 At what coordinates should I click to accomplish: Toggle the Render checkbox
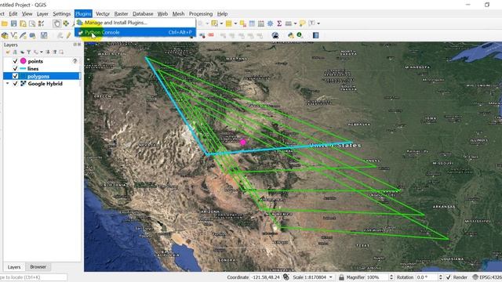[448, 277]
